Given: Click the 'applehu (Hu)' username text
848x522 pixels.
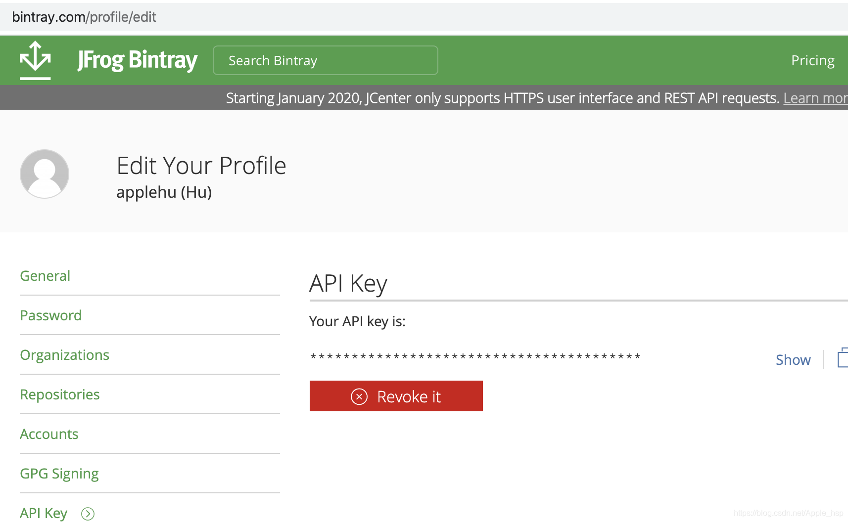Looking at the screenshot, I should [164, 192].
